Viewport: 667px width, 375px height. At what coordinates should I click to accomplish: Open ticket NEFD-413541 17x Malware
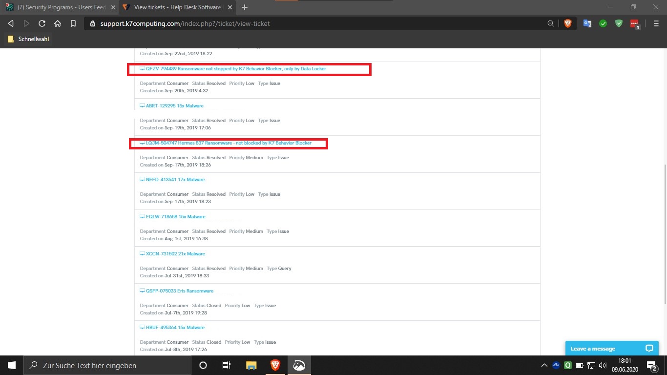point(175,180)
